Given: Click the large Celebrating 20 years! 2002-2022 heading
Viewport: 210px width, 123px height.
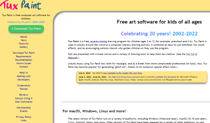Looking at the screenshot, I should [159, 34].
